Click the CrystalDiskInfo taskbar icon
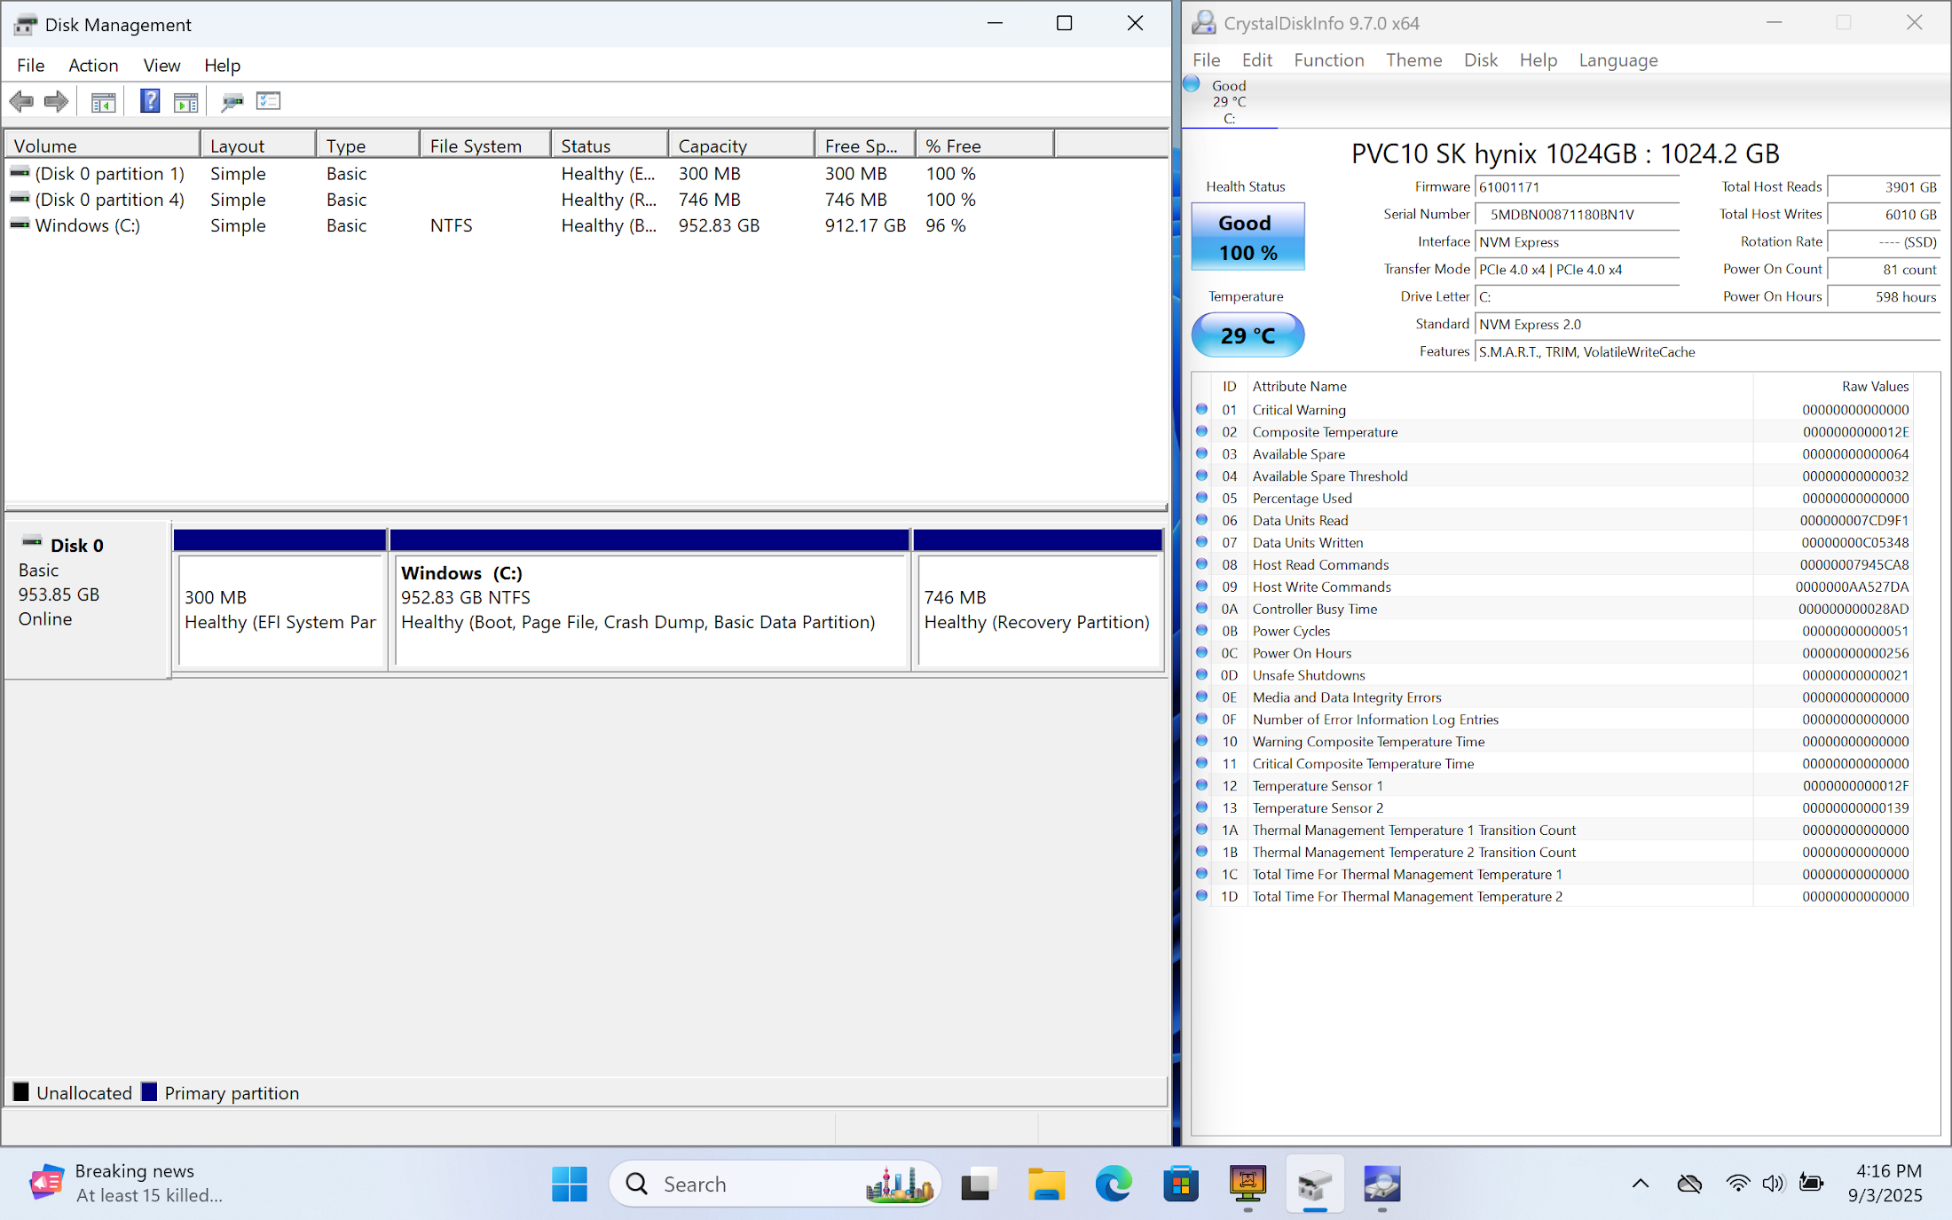Image resolution: width=1952 pixels, height=1220 pixels. 1381,1184
